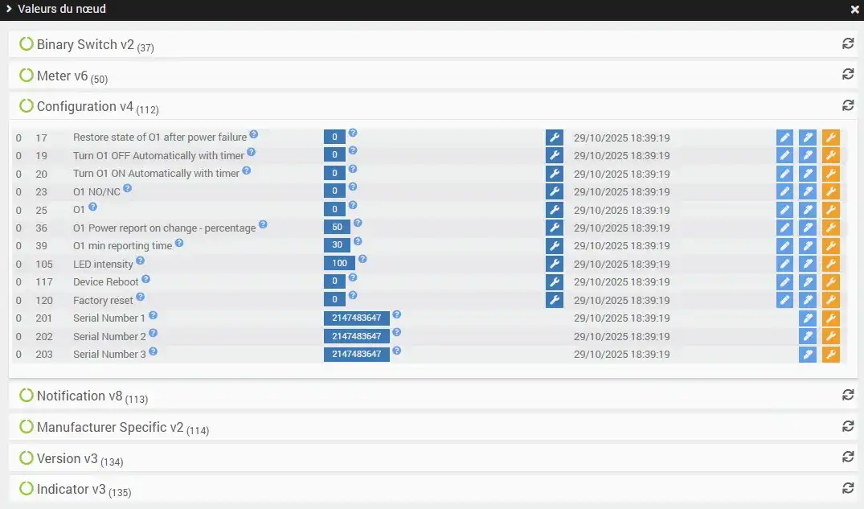Refresh the Indicator v3 section
Viewport: 864px width, 509px height.
(x=848, y=488)
